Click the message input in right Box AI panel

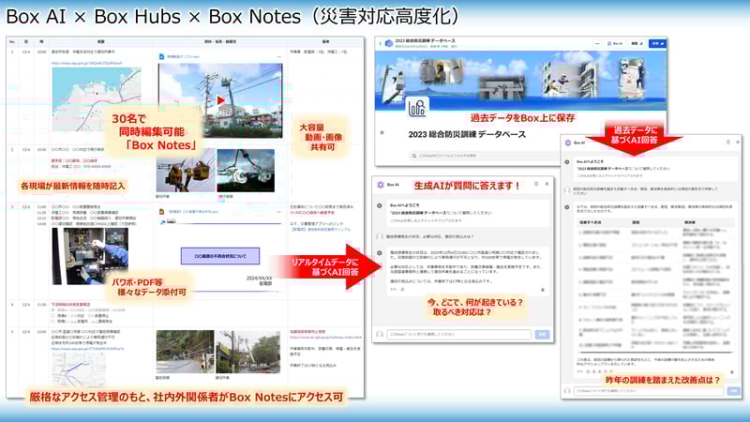(x=649, y=391)
